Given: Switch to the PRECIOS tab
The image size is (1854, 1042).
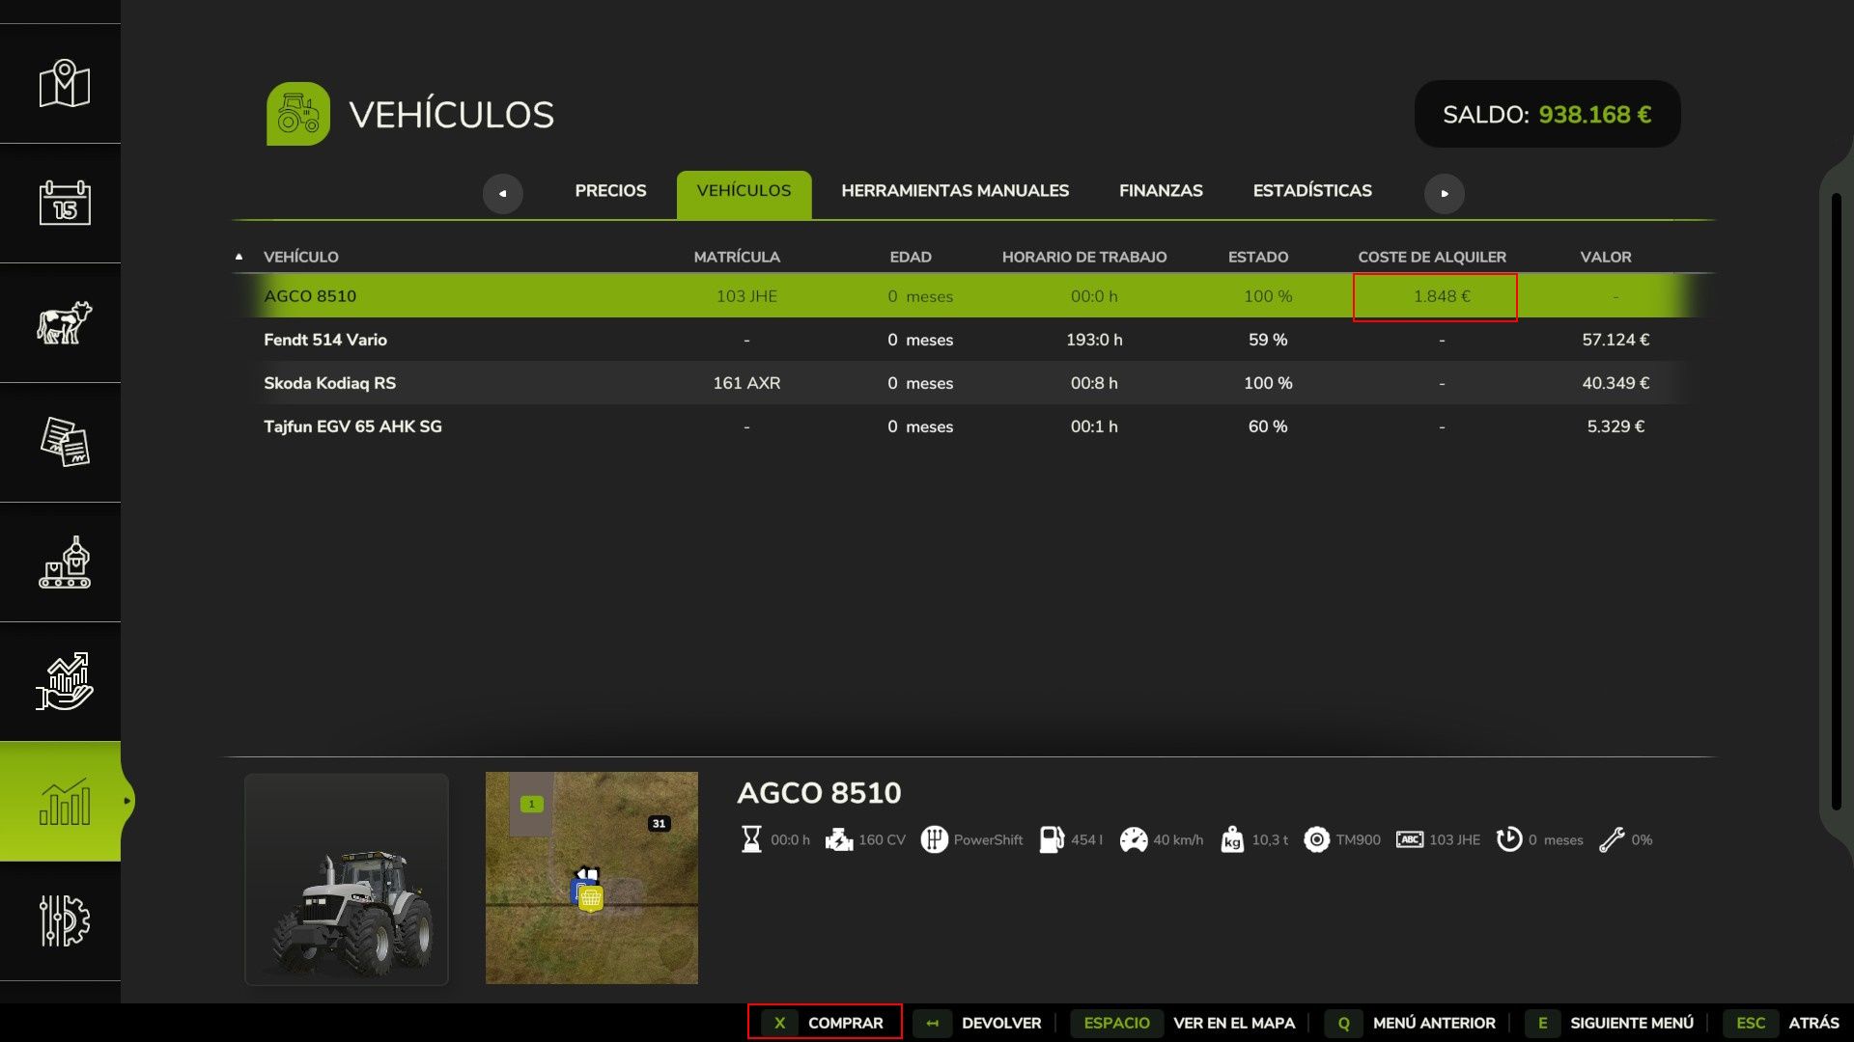Looking at the screenshot, I should coord(610,191).
